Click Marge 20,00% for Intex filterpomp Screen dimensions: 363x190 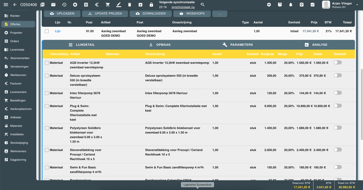coord(289,93)
